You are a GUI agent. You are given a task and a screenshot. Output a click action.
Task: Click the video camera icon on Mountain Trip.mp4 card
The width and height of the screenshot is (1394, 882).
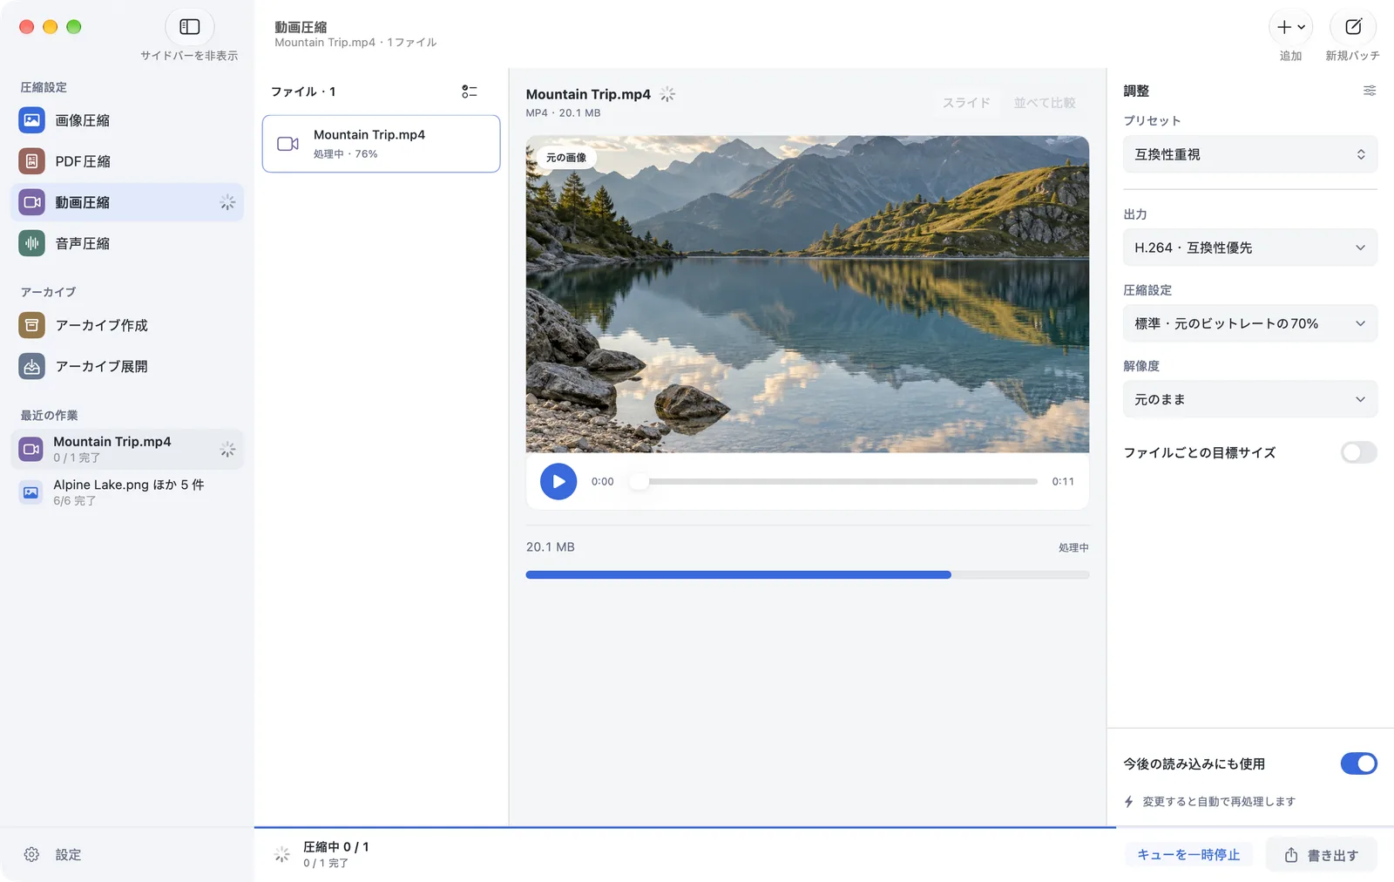[288, 144]
